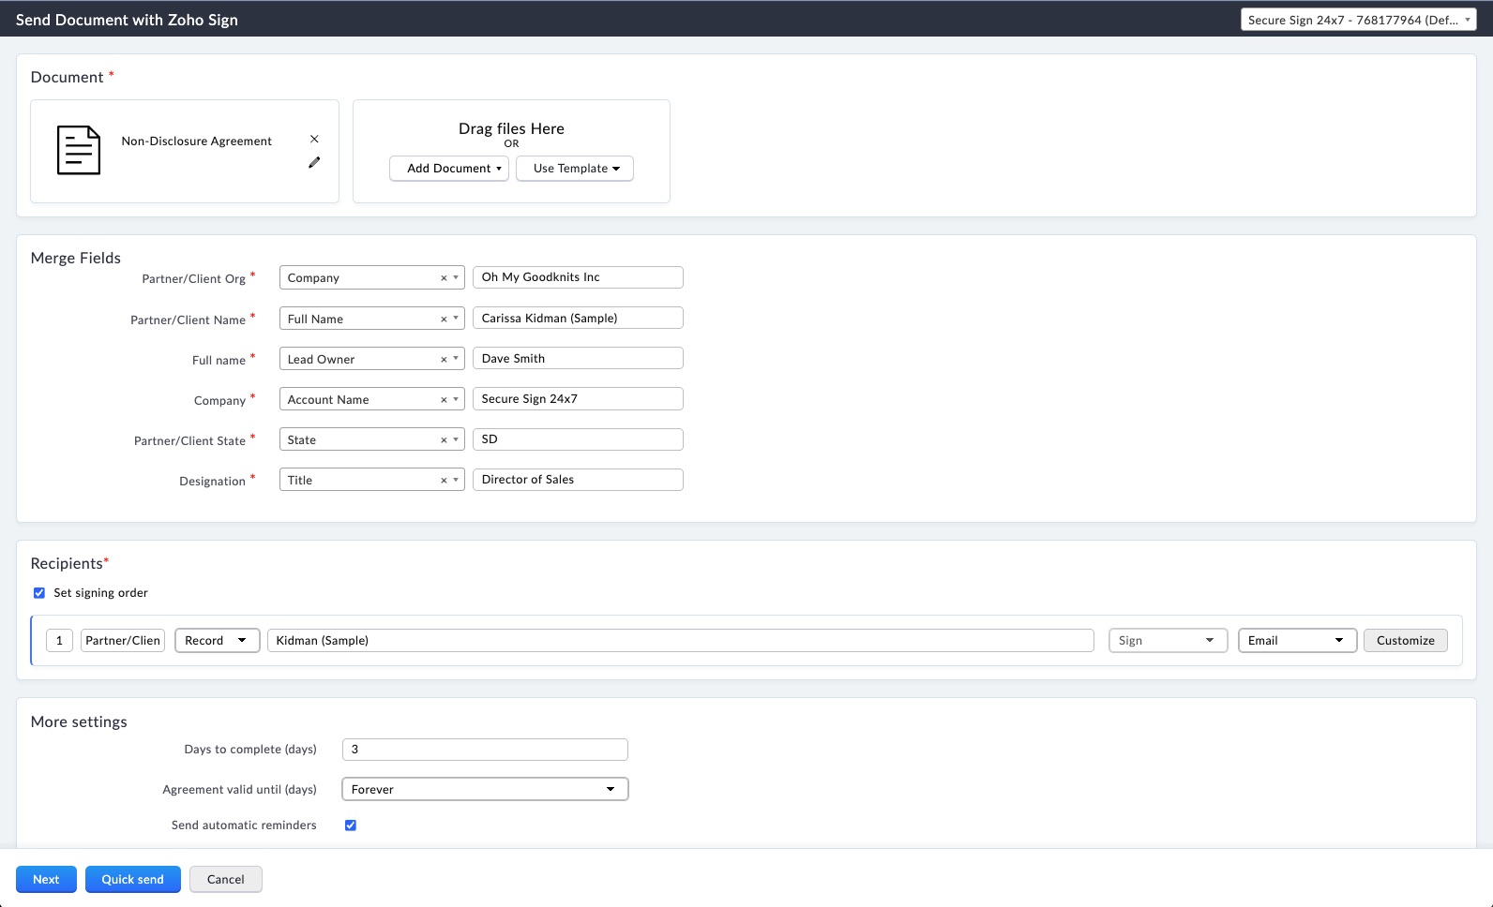Disable Send automatic reminders checkbox
This screenshot has width=1493, height=907.
(351, 825)
